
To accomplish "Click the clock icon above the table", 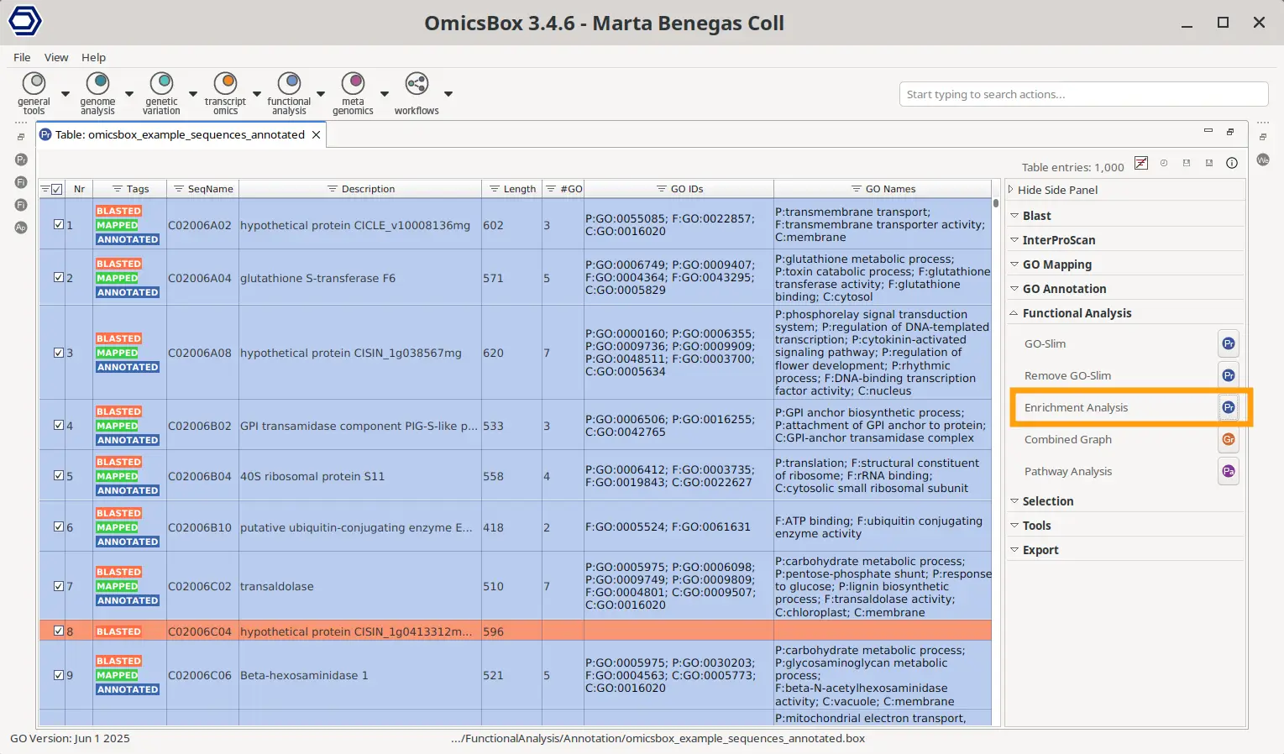I will click(1164, 163).
